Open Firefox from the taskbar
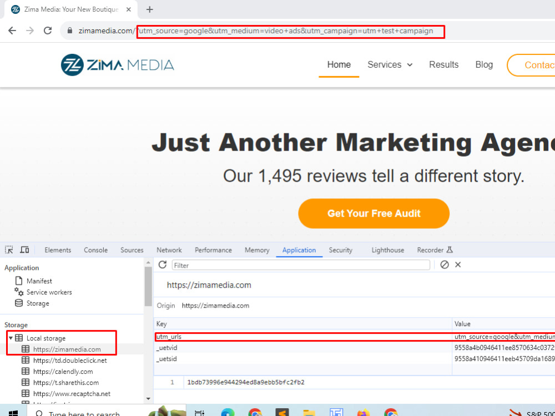 pos(363,413)
